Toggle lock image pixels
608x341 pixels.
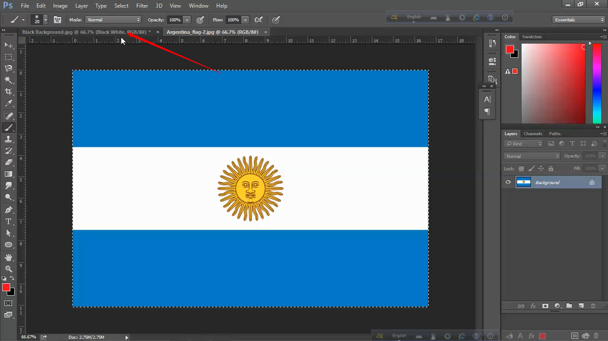(531, 168)
